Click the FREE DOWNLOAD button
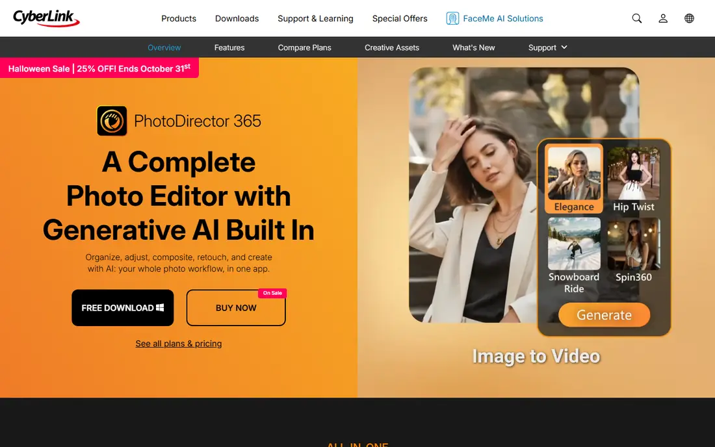Screen dimensions: 715x447 click(123, 307)
